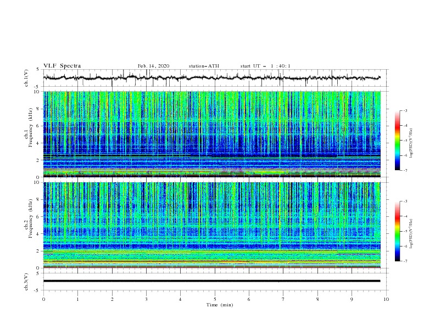
Task: Click the '-7' label on upper colorbar
Action: click(405, 170)
